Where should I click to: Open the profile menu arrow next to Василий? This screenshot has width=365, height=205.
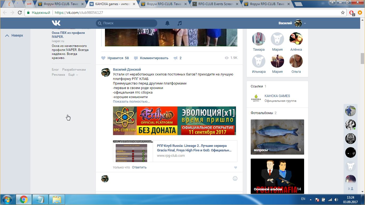305,23
